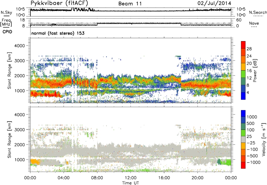The height and width of the screenshot is (185, 267).
Task: Click the 'Power [dB]' color bar label
Action: (x=255, y=70)
